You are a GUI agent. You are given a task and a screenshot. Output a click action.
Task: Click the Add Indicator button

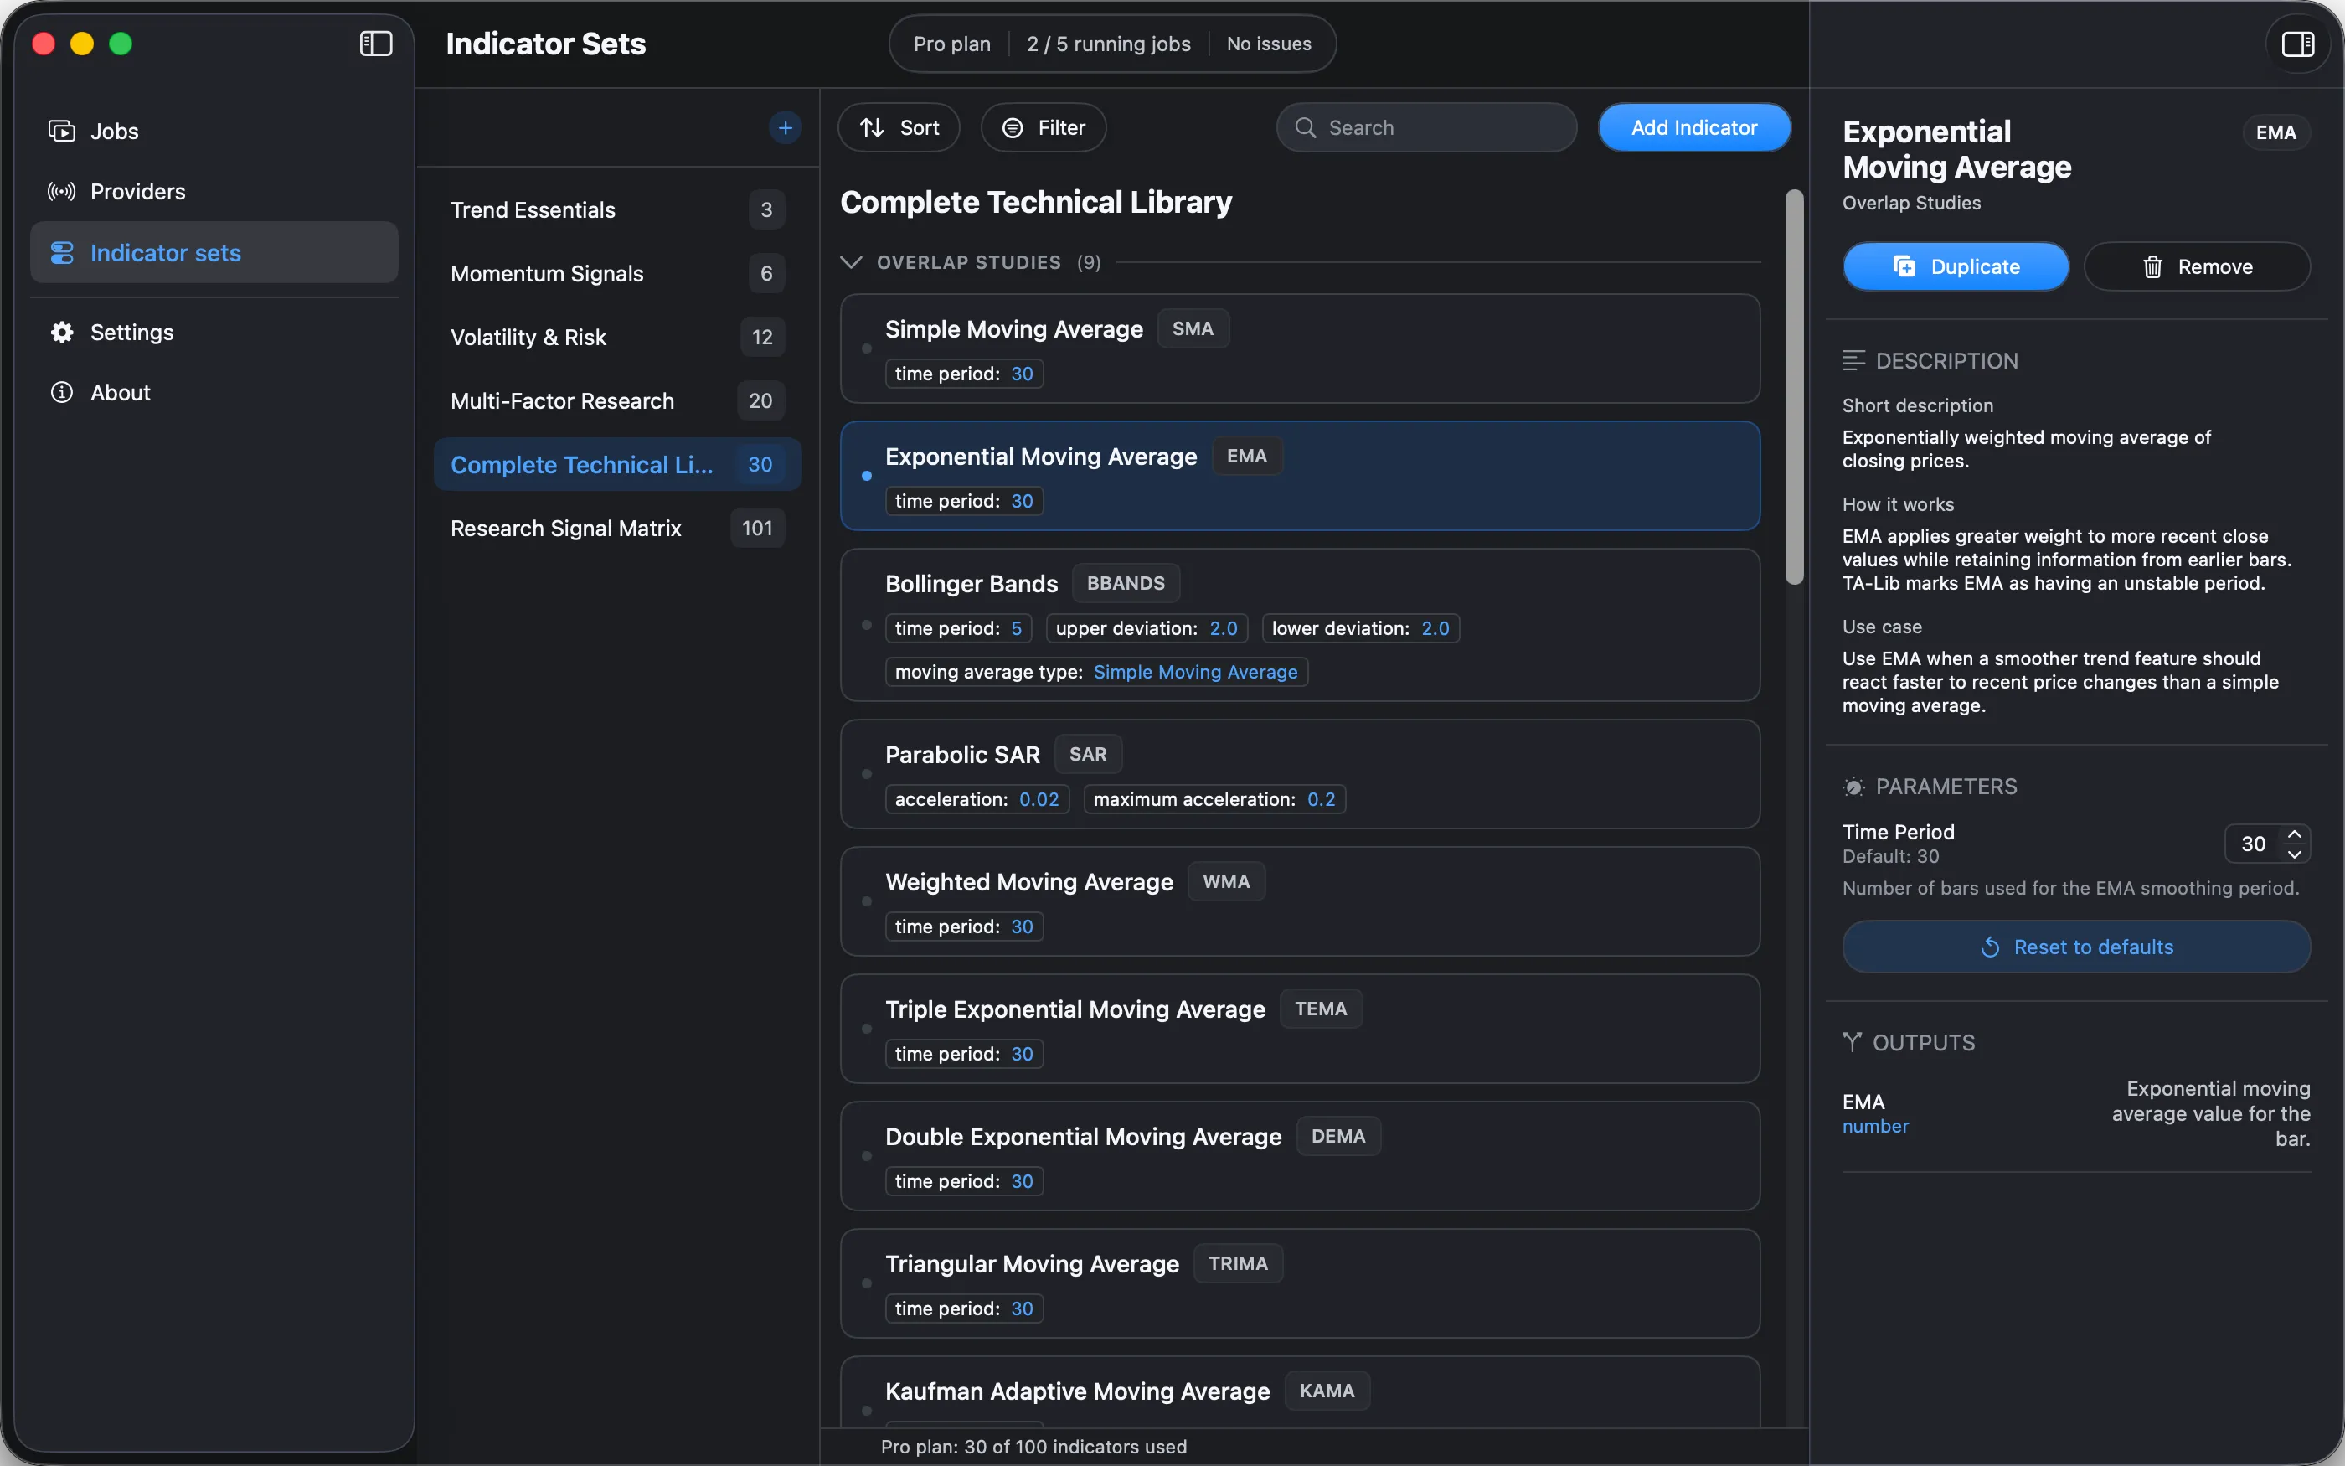(1693, 127)
